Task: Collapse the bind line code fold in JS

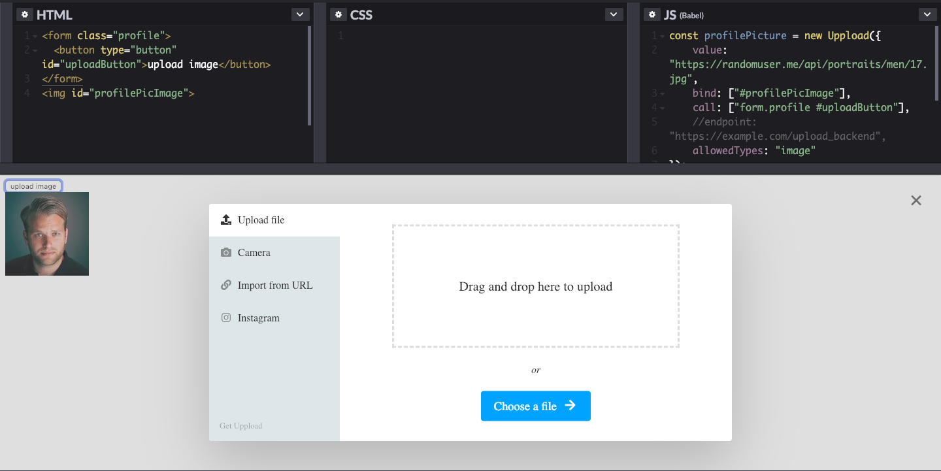Action: point(661,93)
